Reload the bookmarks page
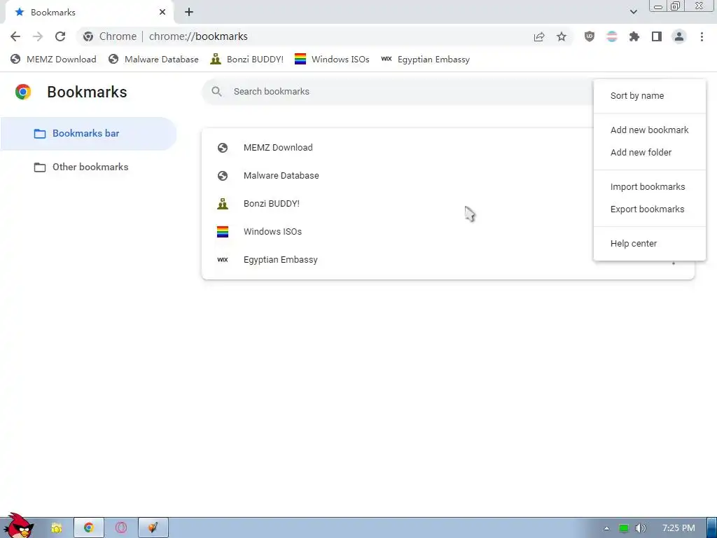 pos(60,36)
